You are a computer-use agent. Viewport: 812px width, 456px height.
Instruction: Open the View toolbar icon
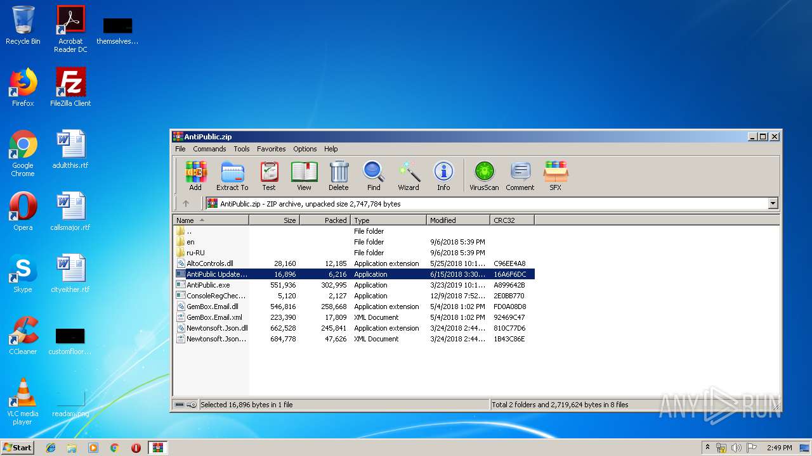(x=304, y=175)
